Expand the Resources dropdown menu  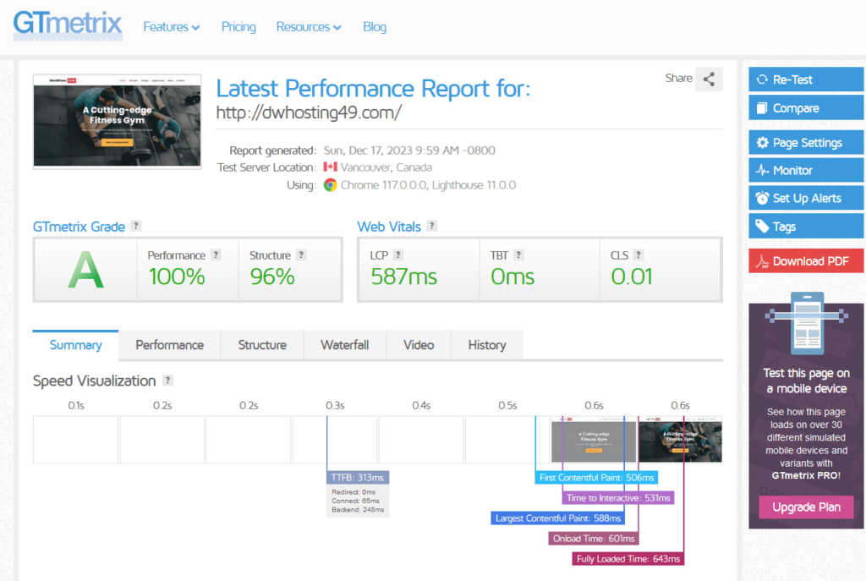pyautogui.click(x=309, y=26)
